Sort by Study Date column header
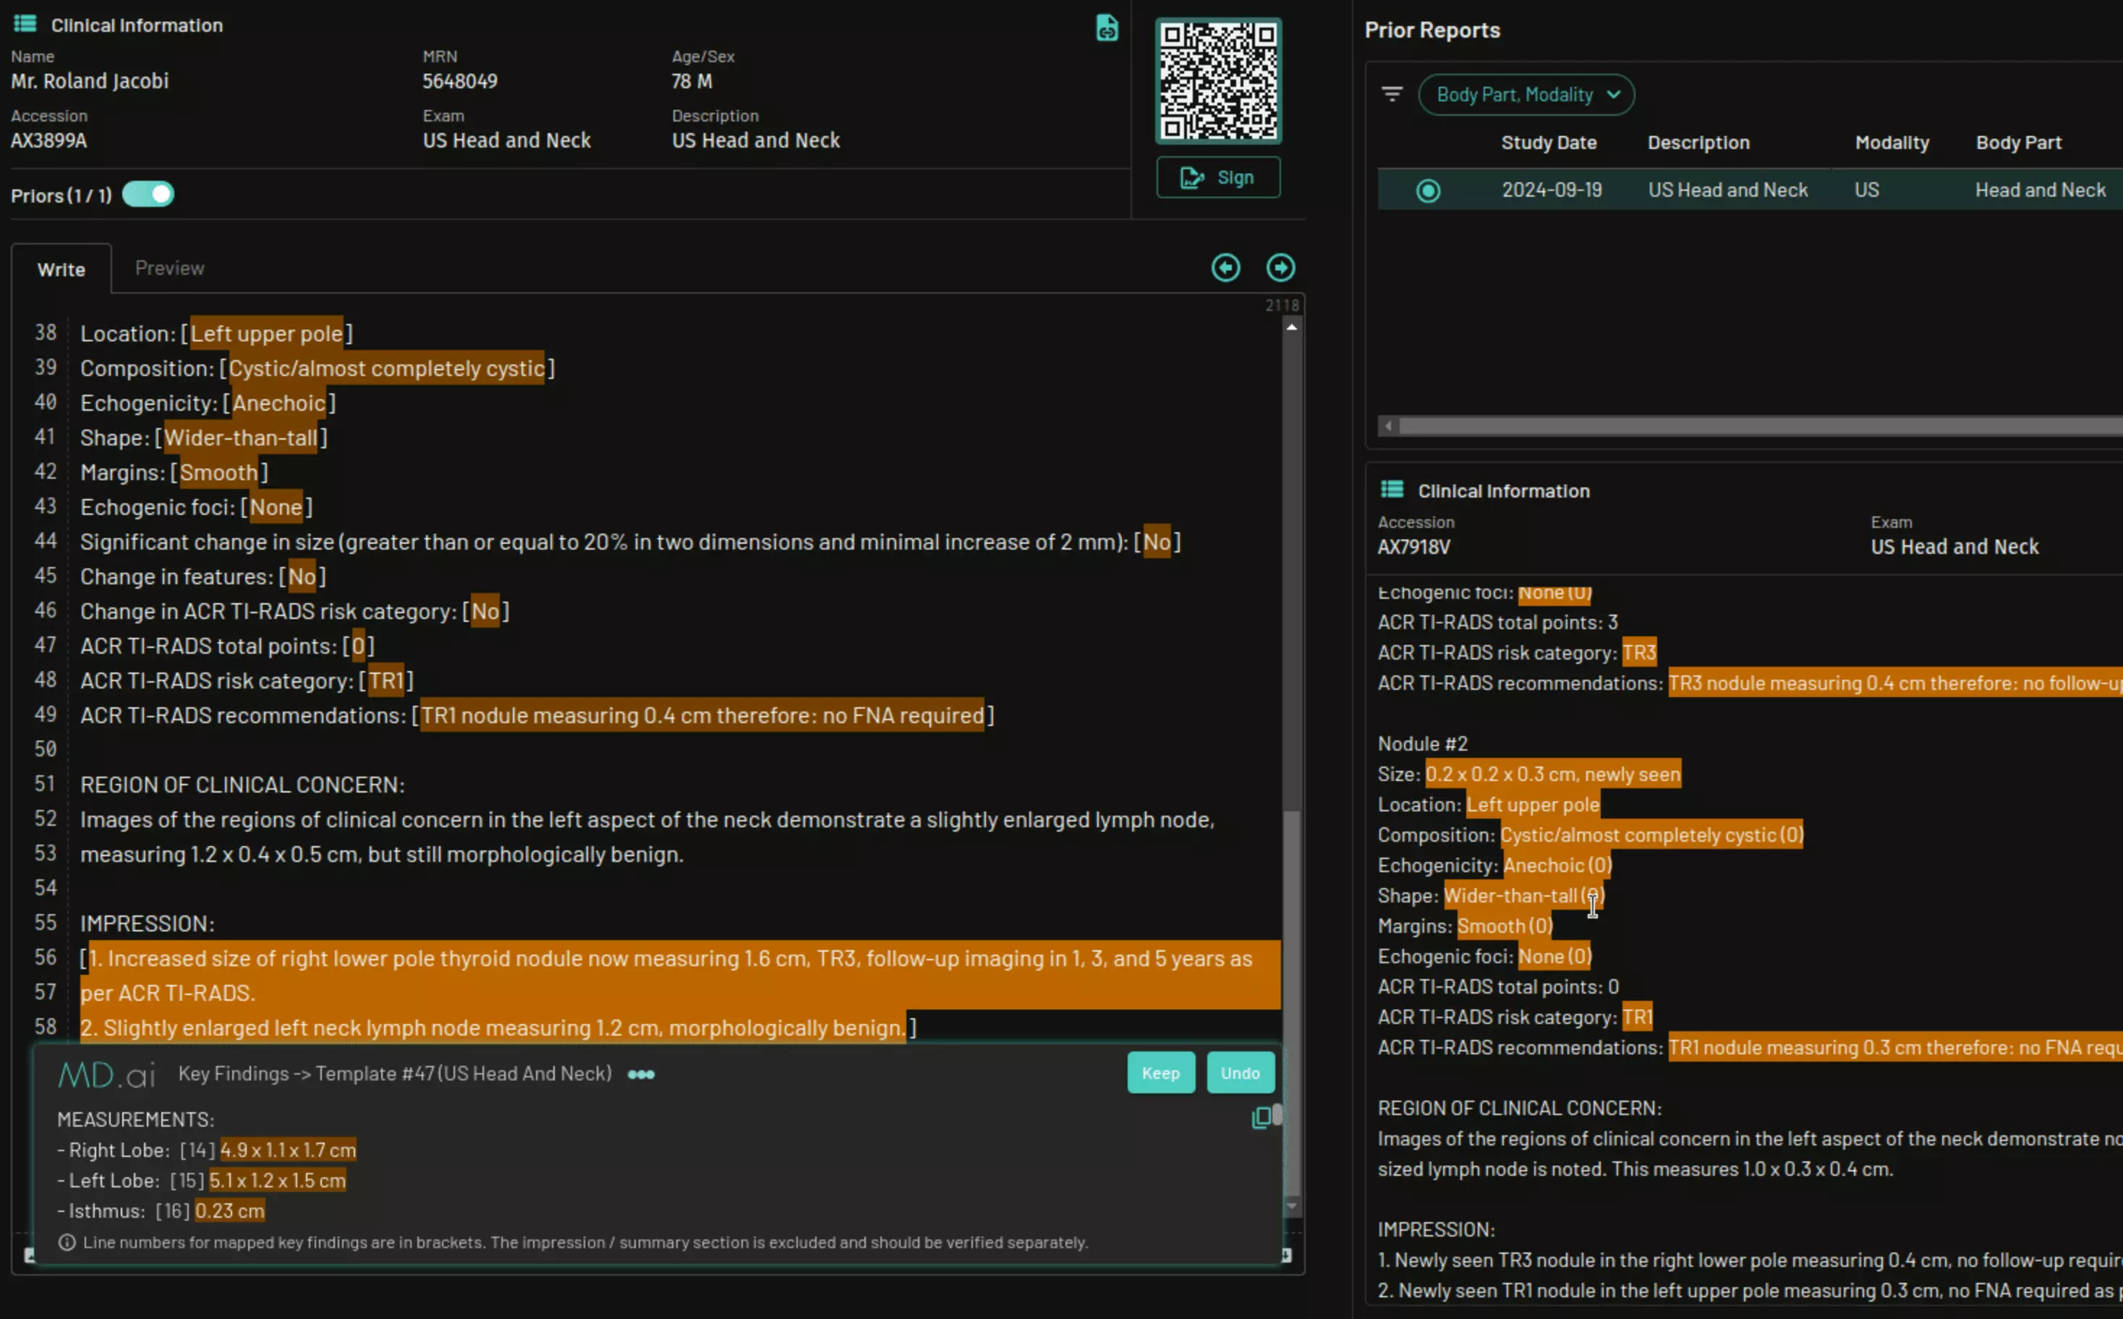Viewport: 2123px width, 1319px height. coord(1549,142)
